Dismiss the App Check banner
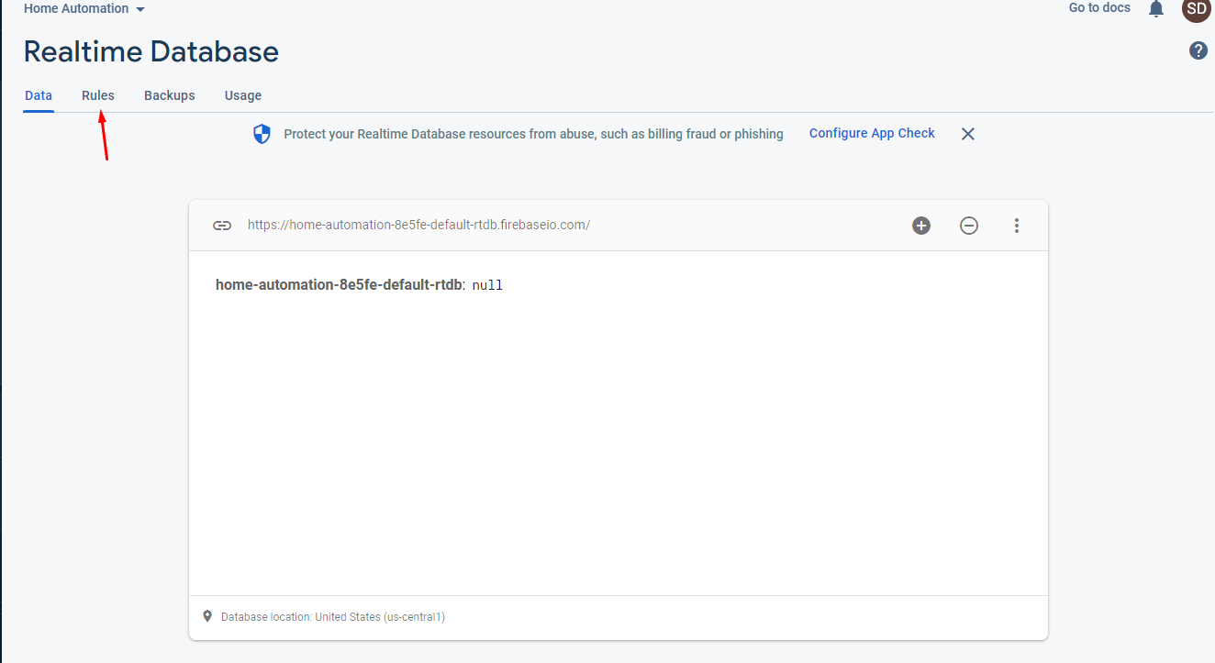The image size is (1215, 663). coord(967,134)
